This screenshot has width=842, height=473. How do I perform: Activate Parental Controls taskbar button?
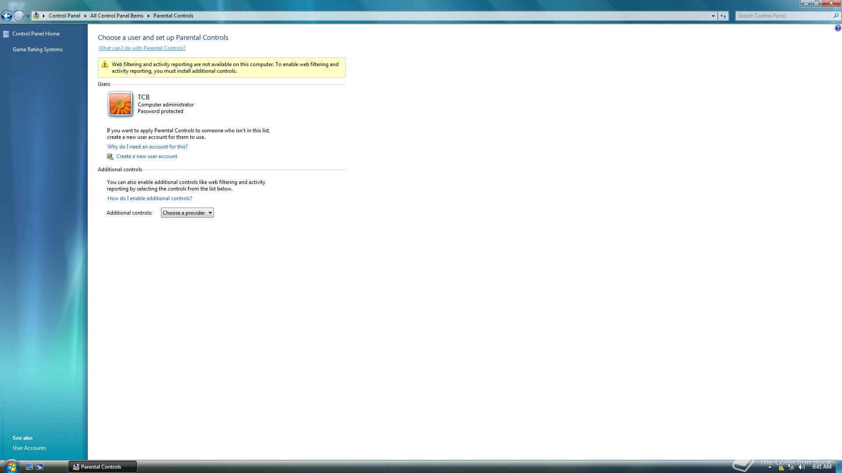(103, 467)
